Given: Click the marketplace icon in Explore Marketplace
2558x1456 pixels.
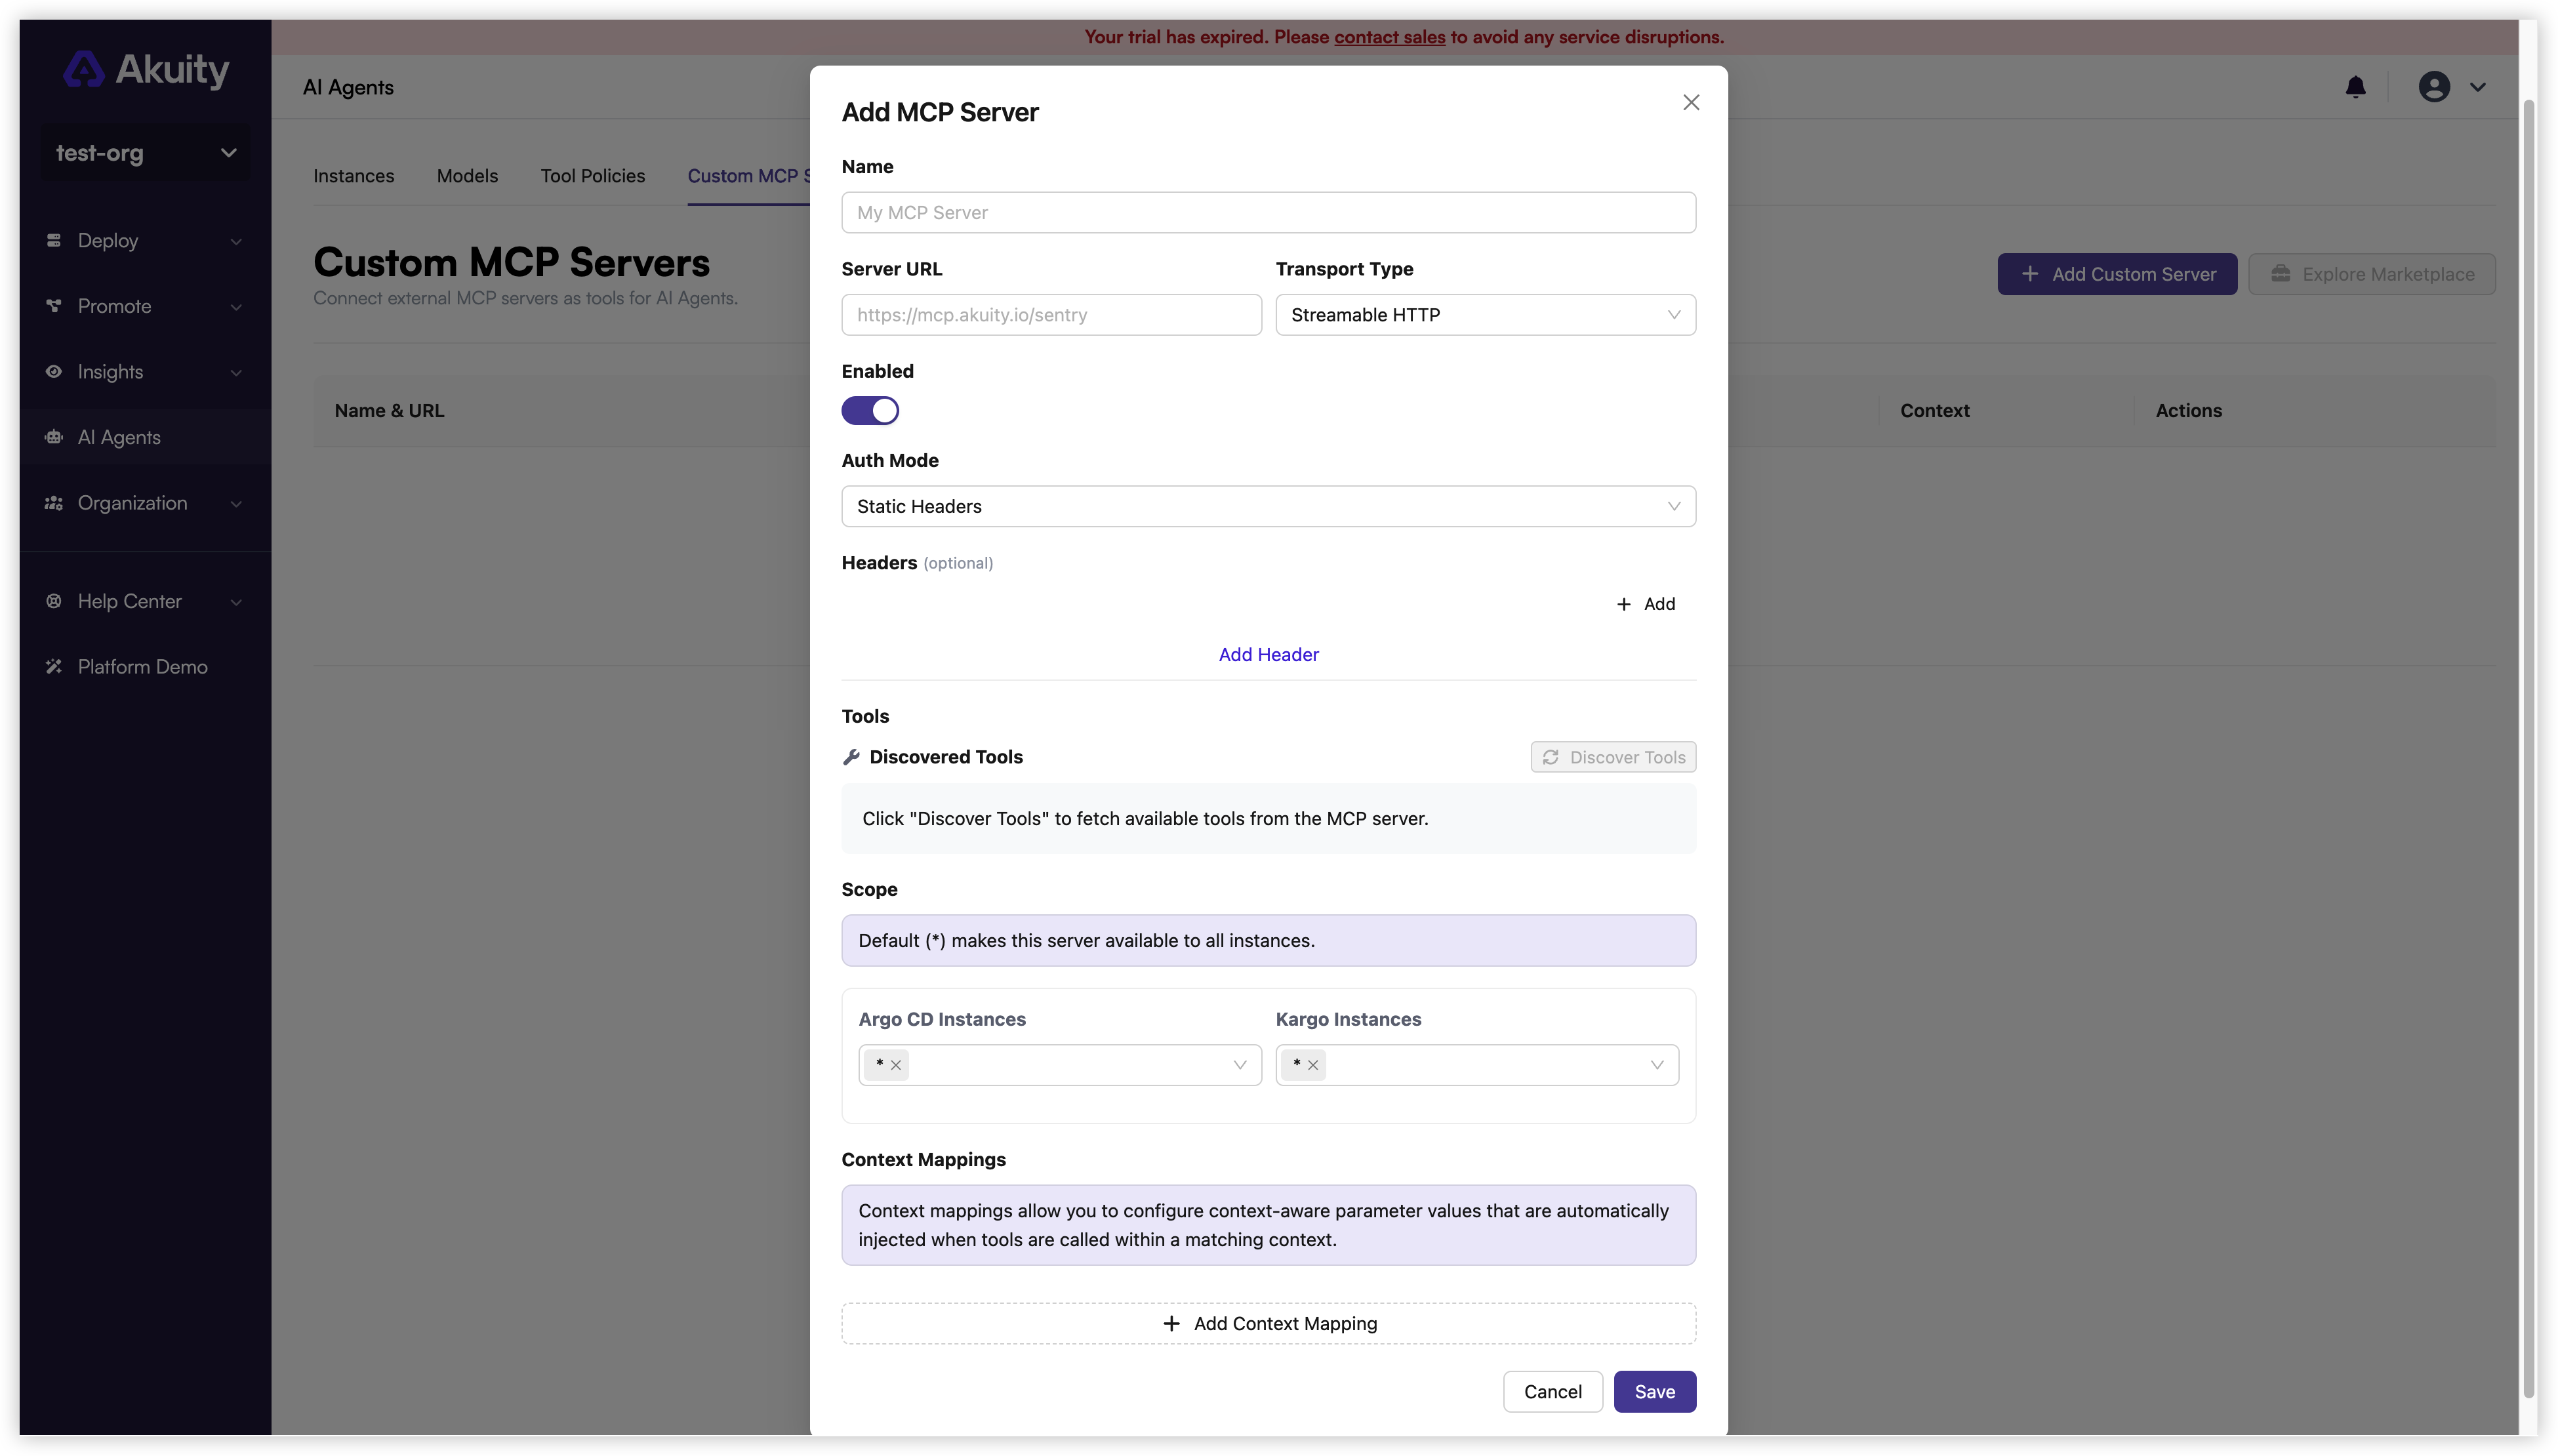Looking at the screenshot, I should click(2280, 274).
